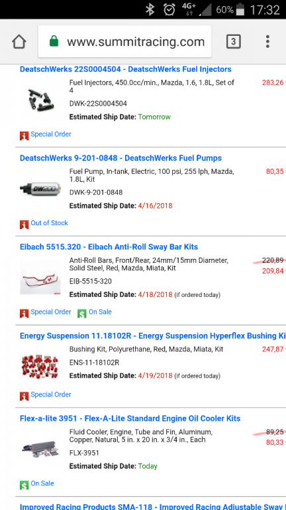This screenshot has width=286, height=510.
Task: Tap the red Eibach sway bar thumbnail
Action: coord(40,278)
